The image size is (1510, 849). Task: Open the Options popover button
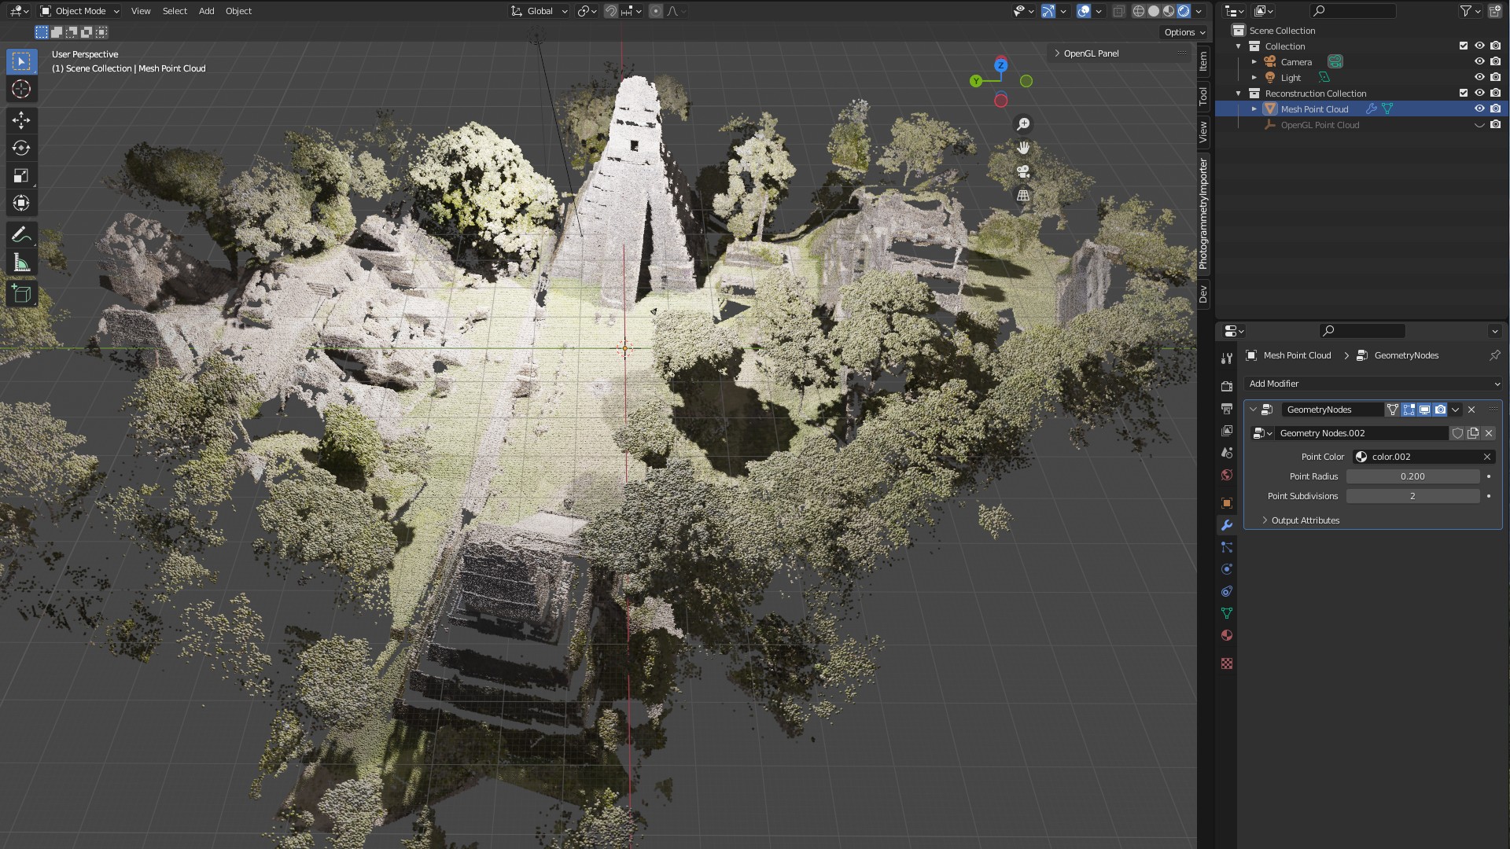pos(1184,32)
